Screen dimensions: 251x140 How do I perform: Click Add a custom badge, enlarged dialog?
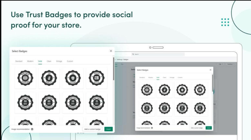(x=92, y=129)
